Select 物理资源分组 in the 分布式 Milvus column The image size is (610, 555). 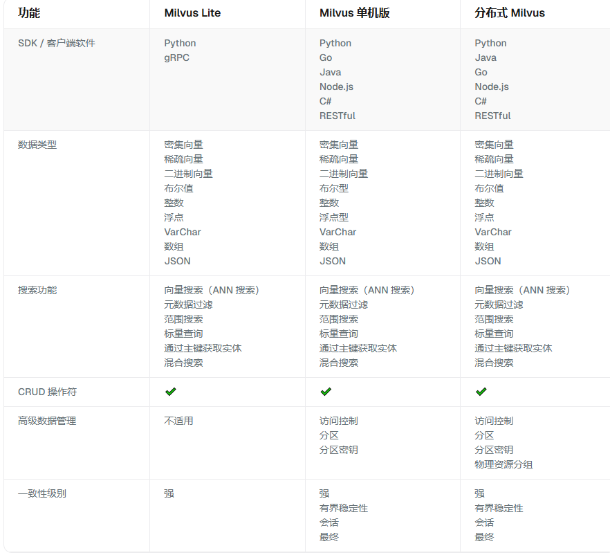[x=503, y=464]
